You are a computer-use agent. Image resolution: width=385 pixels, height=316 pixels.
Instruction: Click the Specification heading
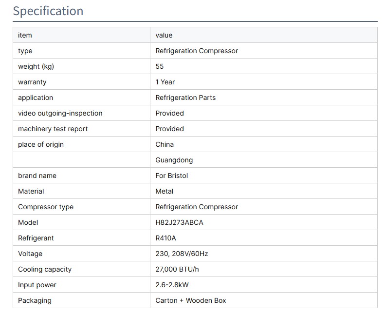(48, 11)
